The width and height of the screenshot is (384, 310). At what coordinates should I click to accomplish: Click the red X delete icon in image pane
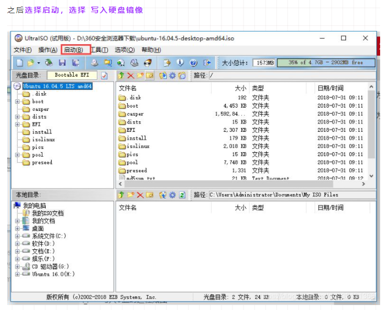131,76
